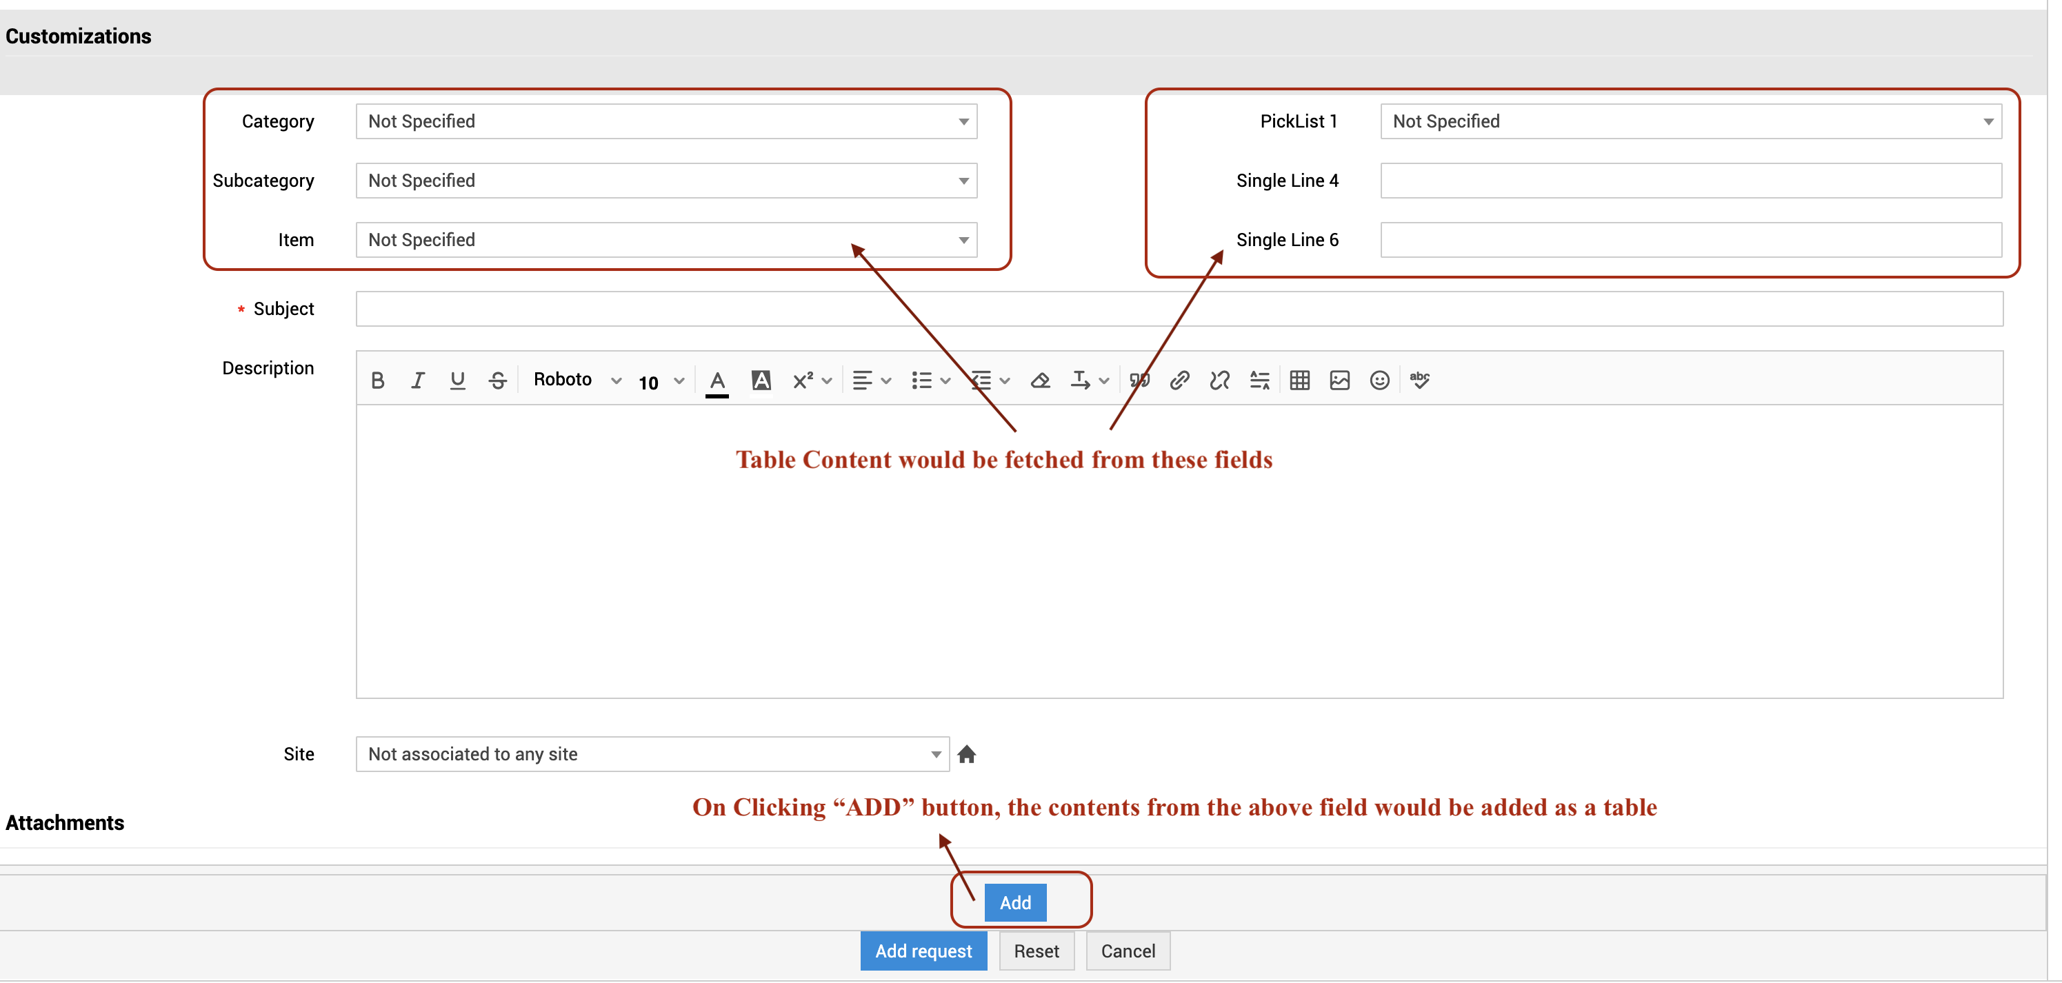Open the font size 10 dropdown

pyautogui.click(x=661, y=383)
